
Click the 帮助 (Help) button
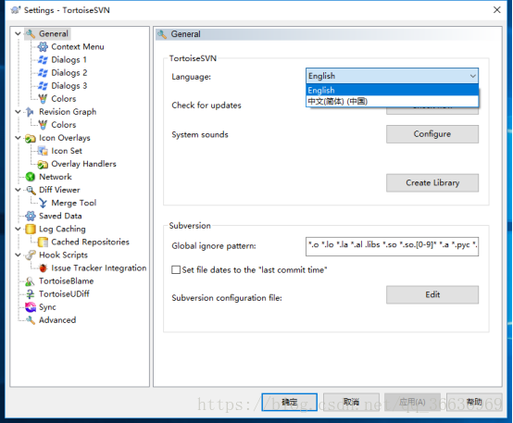point(474,402)
